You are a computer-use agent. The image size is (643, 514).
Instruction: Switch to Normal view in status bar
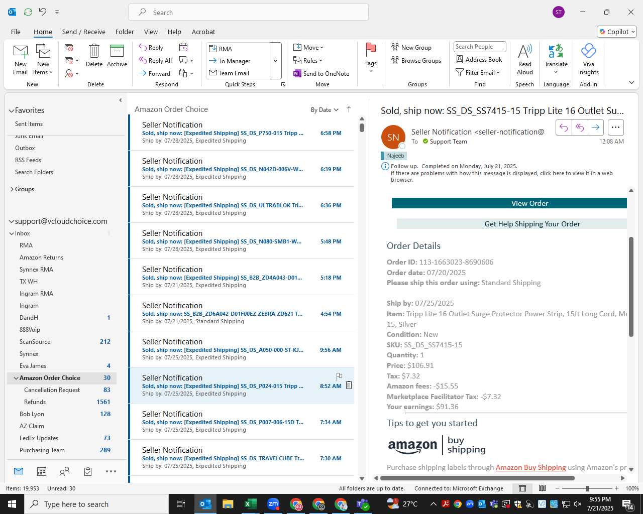(522, 488)
